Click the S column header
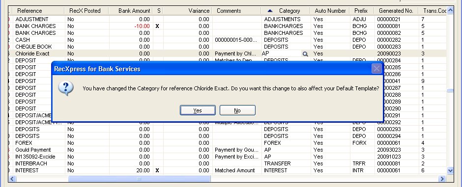The width and height of the screenshot is (462, 187). pos(159,11)
